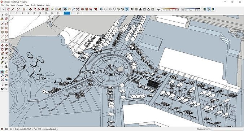Switch to Left standard view
The height and width of the screenshot is (131, 244).
point(153,9)
